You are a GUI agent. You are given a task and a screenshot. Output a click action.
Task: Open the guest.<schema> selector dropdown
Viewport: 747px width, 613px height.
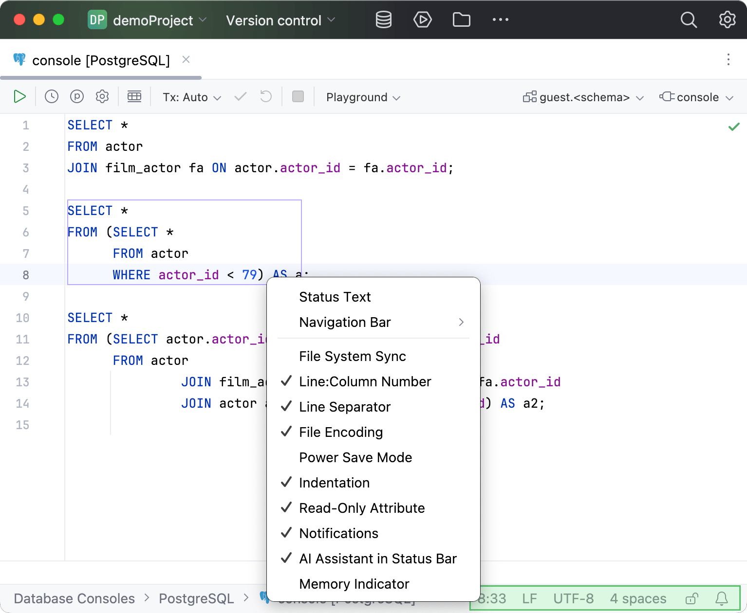tap(583, 97)
